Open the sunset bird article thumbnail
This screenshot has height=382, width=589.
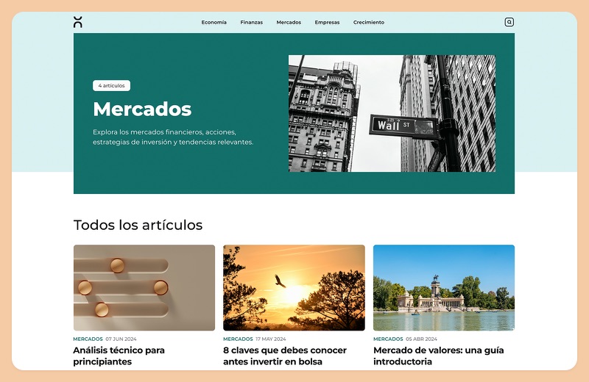[x=294, y=287]
